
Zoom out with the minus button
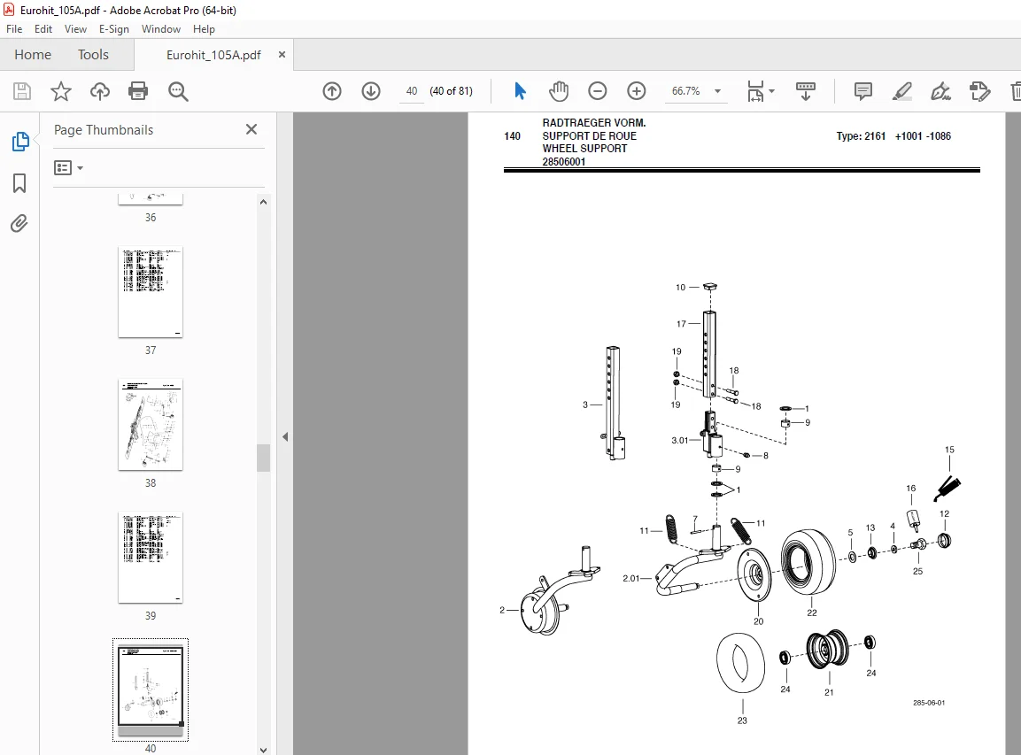[597, 91]
